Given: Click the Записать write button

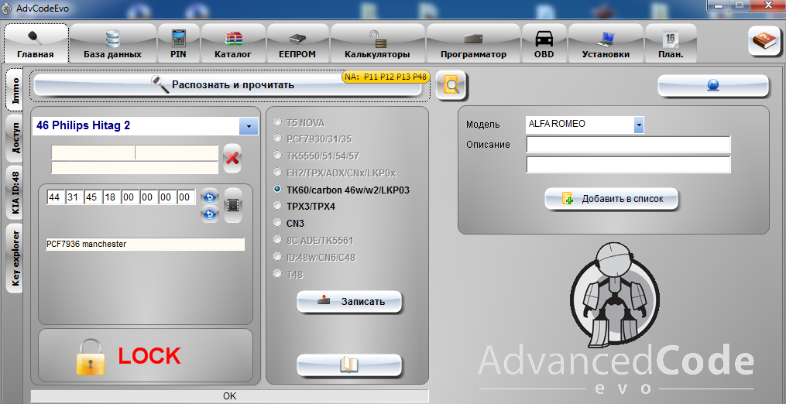Looking at the screenshot, I should click(x=349, y=301).
